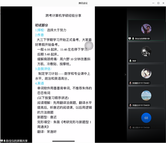Screen dimensions: 166x143
Task: Click the microphone icon in bottom-left sharing label
Action: 4,141
